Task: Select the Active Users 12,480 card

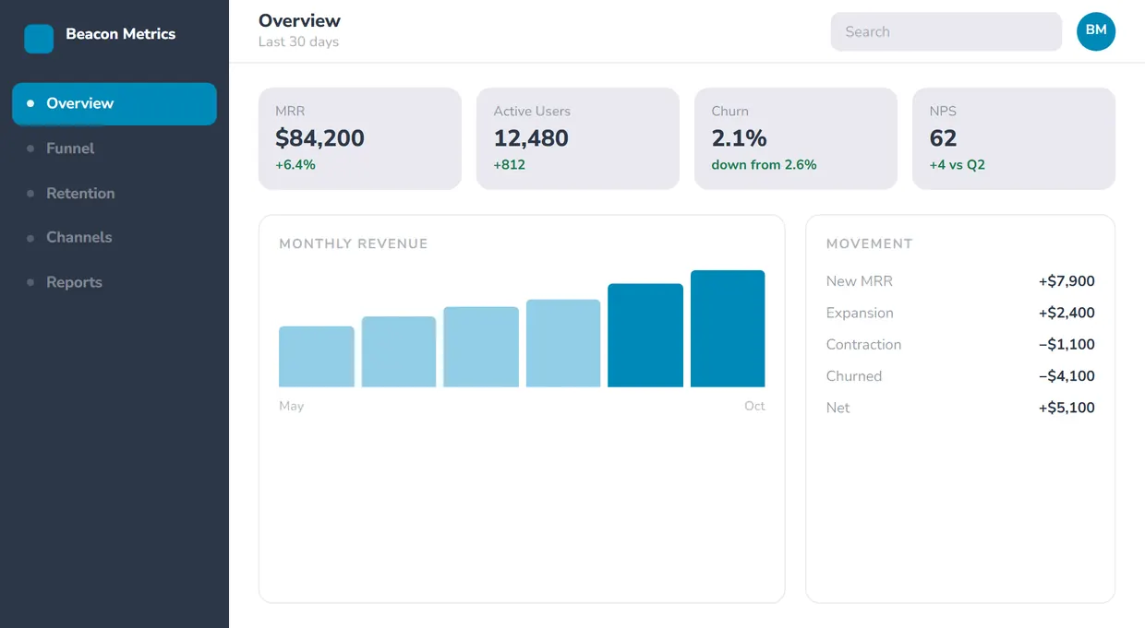Action: click(x=578, y=138)
